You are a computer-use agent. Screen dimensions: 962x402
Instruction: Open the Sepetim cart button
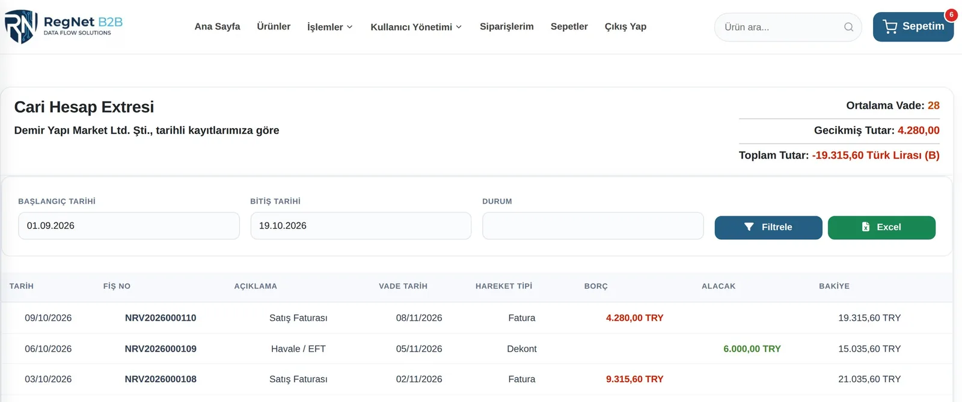(x=913, y=27)
